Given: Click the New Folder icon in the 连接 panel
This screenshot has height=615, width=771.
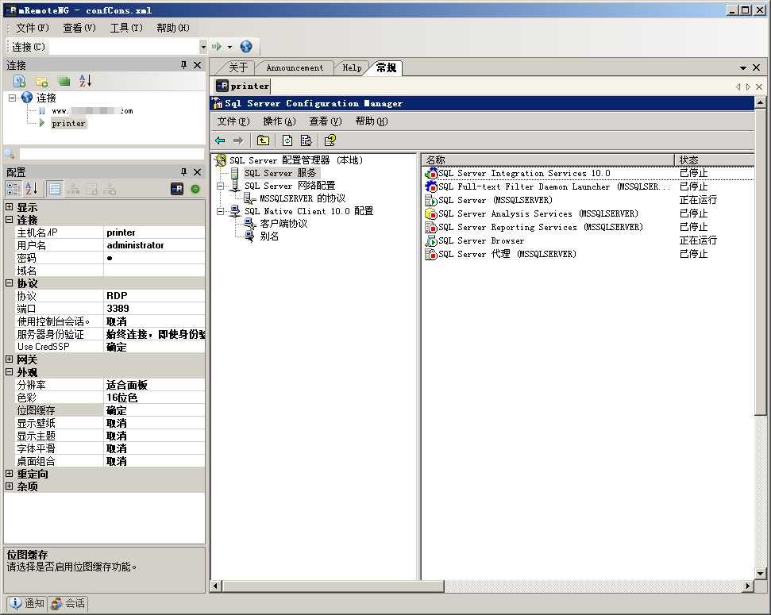Looking at the screenshot, I should pos(42,81).
